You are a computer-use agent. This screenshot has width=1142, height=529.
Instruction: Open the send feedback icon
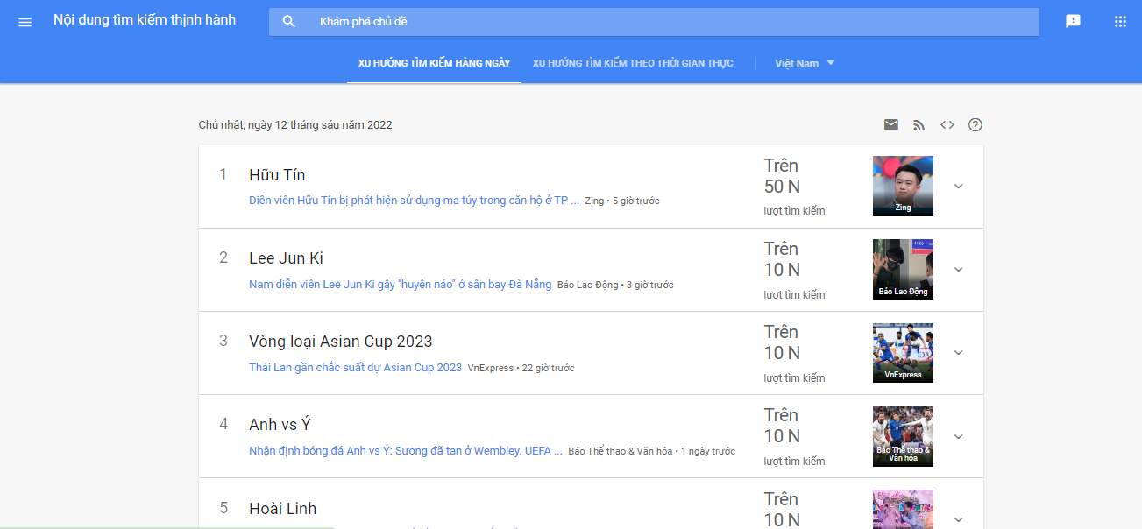[1073, 20]
